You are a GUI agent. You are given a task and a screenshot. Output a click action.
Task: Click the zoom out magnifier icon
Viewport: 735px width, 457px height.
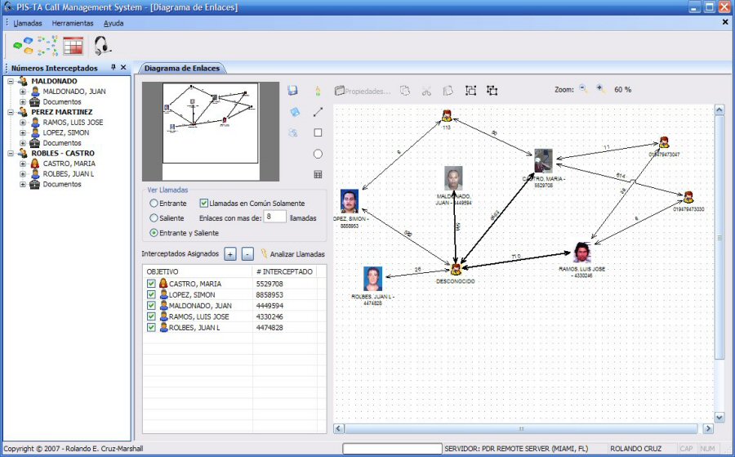pyautogui.click(x=584, y=89)
